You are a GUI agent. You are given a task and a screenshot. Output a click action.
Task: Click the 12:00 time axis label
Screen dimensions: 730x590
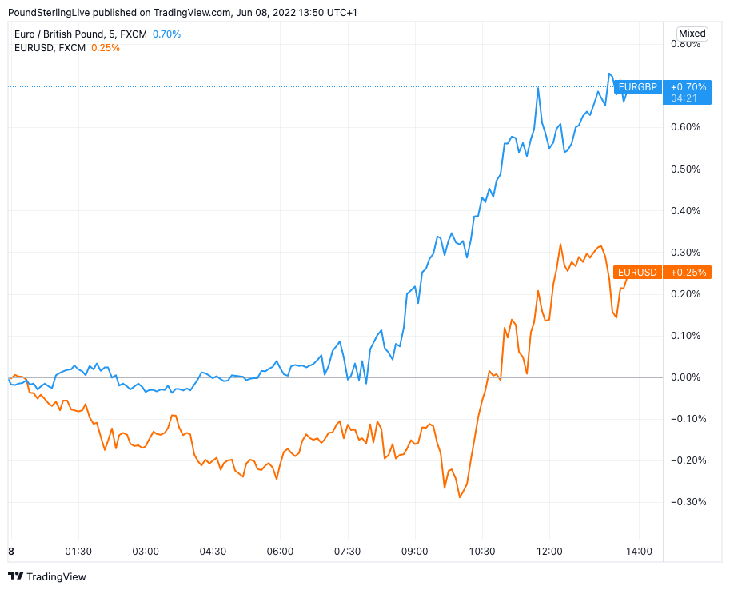click(x=549, y=552)
